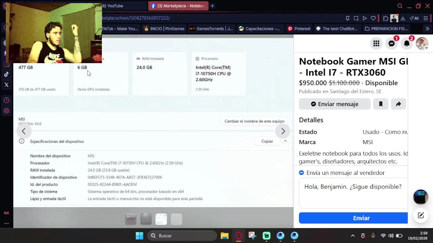Image resolution: width=433 pixels, height=243 pixels.
Task: Click the address bar URL
Action: [136, 18]
